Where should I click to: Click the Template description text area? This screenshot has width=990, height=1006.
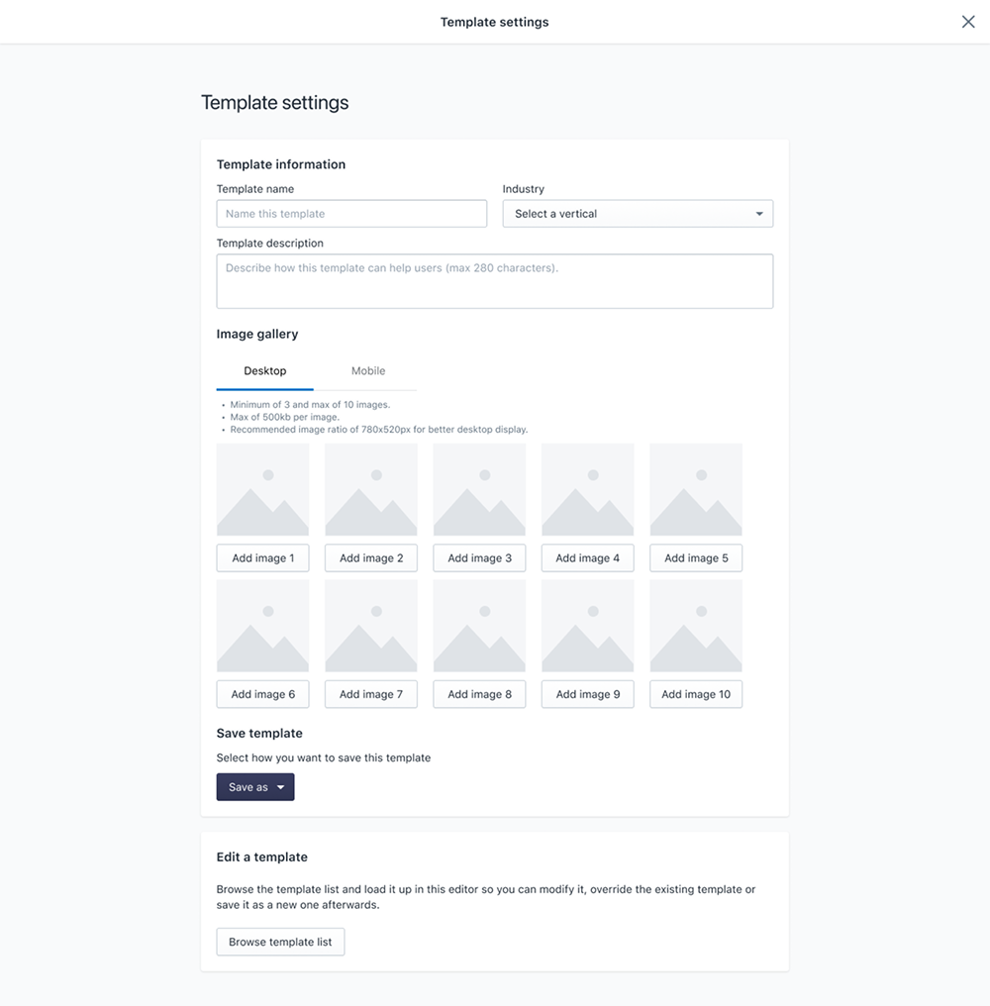495,280
